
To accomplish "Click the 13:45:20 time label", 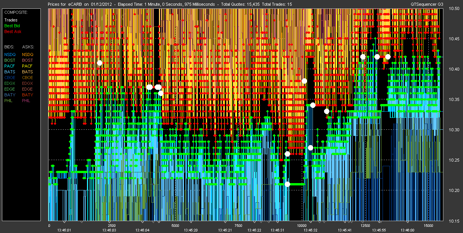I will click(x=192, y=230).
